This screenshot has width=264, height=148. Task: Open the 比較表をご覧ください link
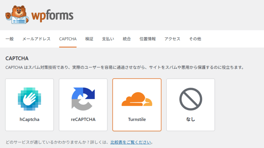[x=130, y=142]
